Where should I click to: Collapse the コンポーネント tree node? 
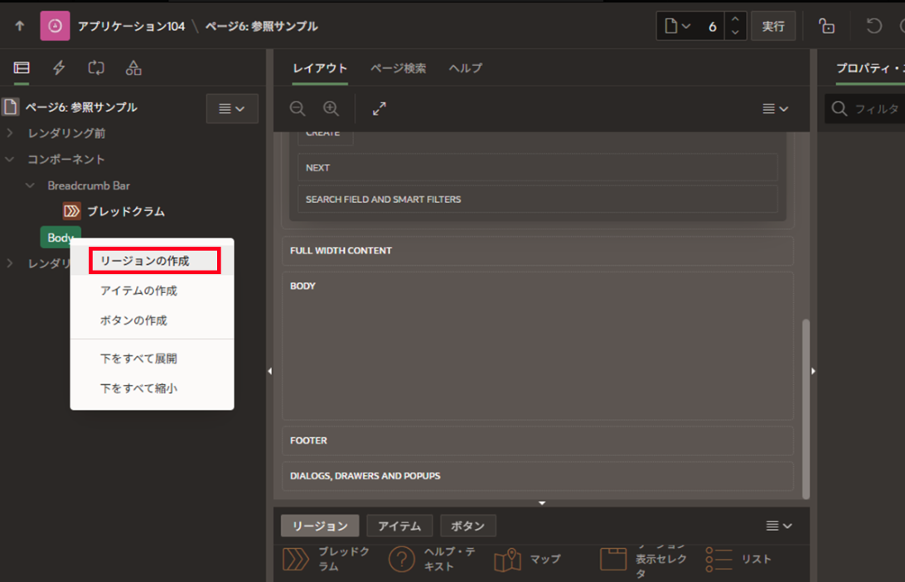pos(10,159)
